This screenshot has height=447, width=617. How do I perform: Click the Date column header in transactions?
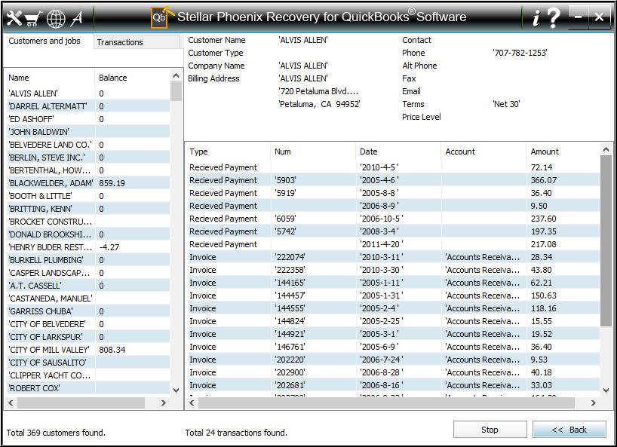pos(369,152)
